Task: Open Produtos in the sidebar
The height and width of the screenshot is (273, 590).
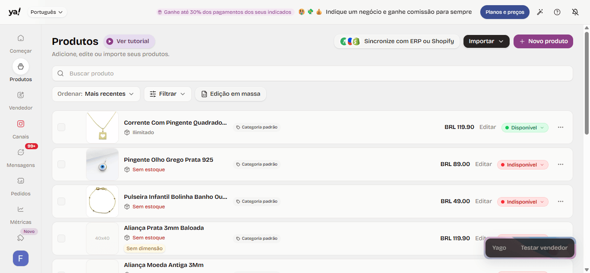Action: click(x=21, y=71)
